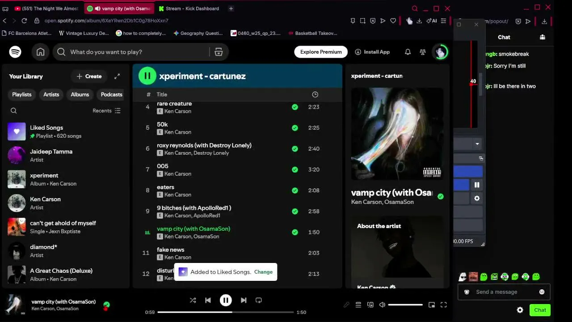Image resolution: width=572 pixels, height=322 pixels.
Task: Open the emoji picker in chat
Action: (x=542, y=292)
